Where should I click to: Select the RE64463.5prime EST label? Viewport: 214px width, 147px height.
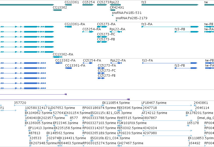(70, 143)
